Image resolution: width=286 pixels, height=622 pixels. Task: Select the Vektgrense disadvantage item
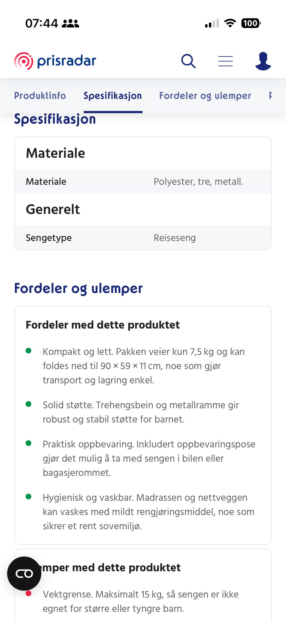point(143,601)
